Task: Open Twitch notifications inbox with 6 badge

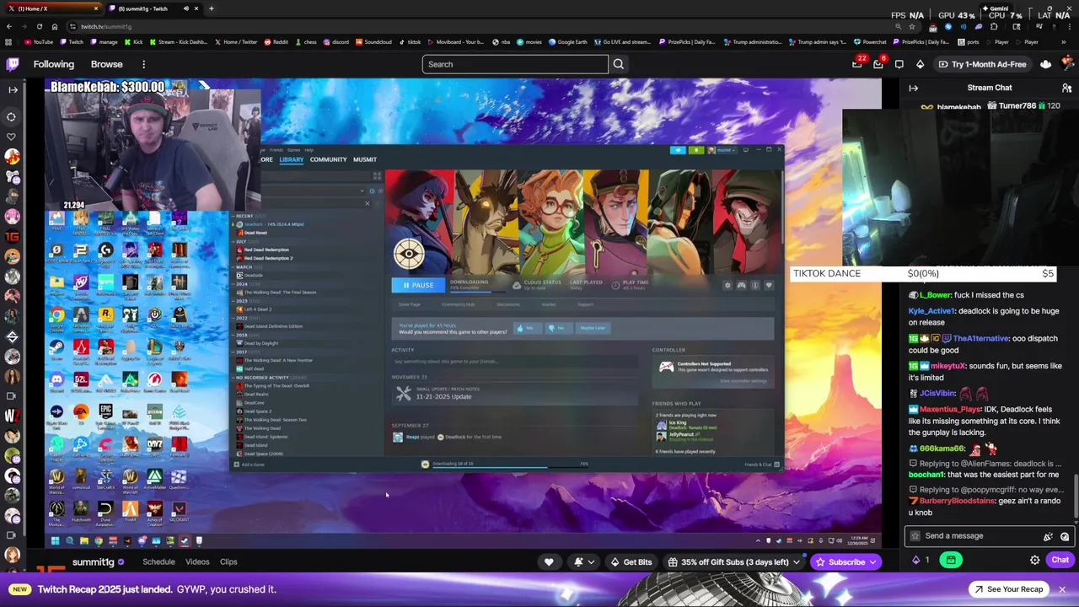Action: click(x=878, y=64)
